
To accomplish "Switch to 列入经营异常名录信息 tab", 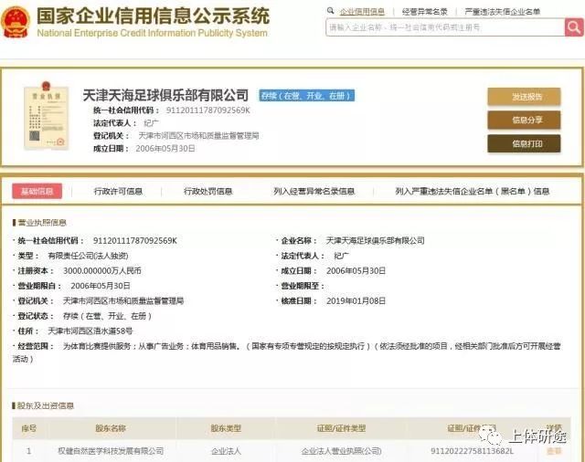I will point(314,192).
